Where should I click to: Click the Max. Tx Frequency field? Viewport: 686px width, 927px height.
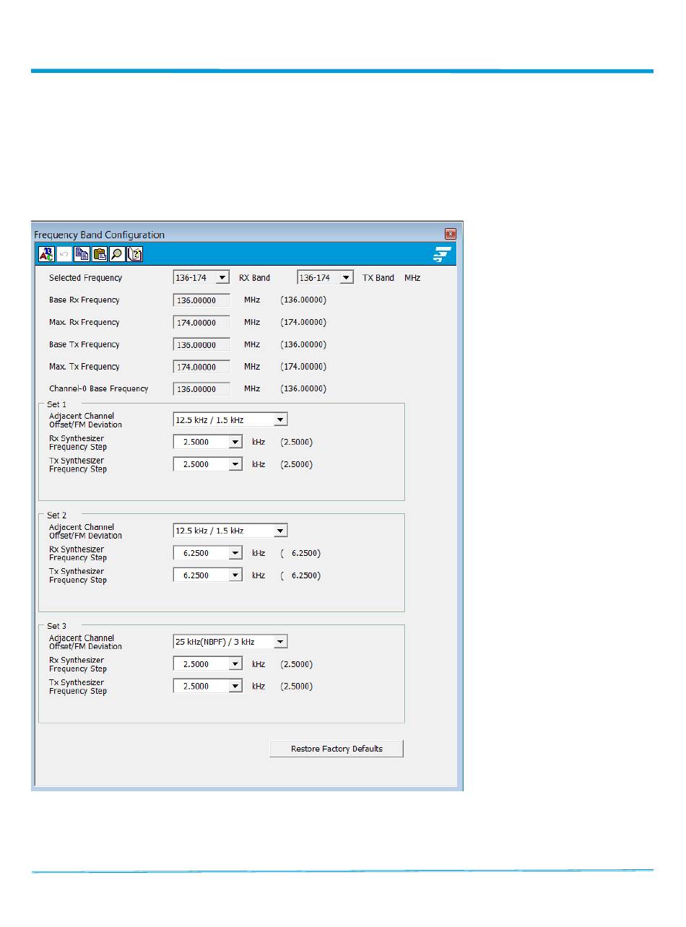[x=201, y=367]
